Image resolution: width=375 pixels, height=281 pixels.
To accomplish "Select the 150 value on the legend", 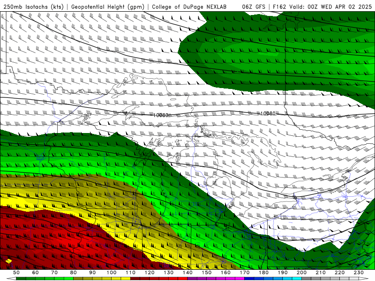I will pyautogui.click(x=207, y=273).
